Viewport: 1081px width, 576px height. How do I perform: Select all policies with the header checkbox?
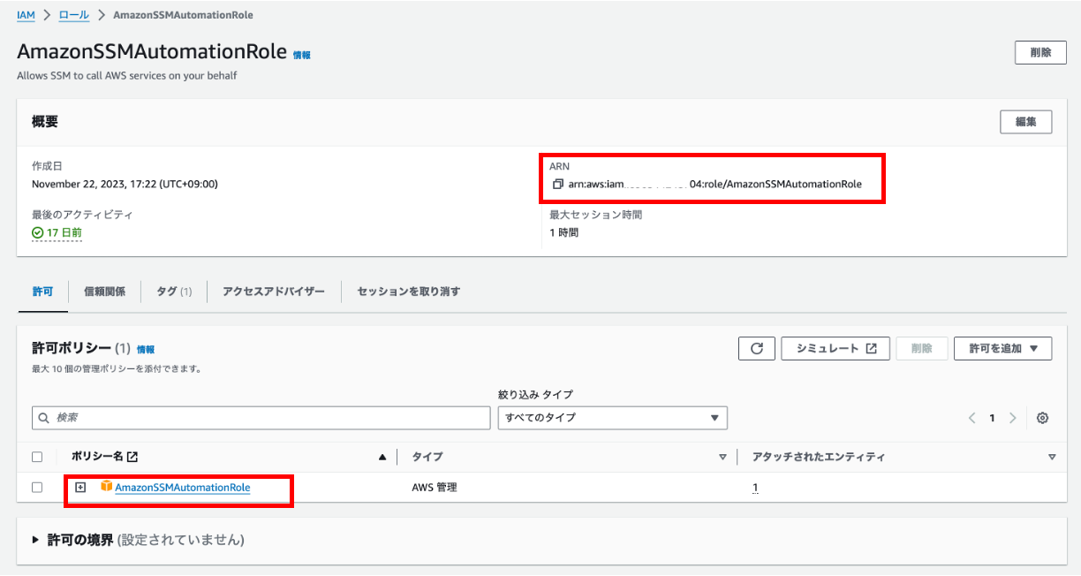[x=37, y=457]
